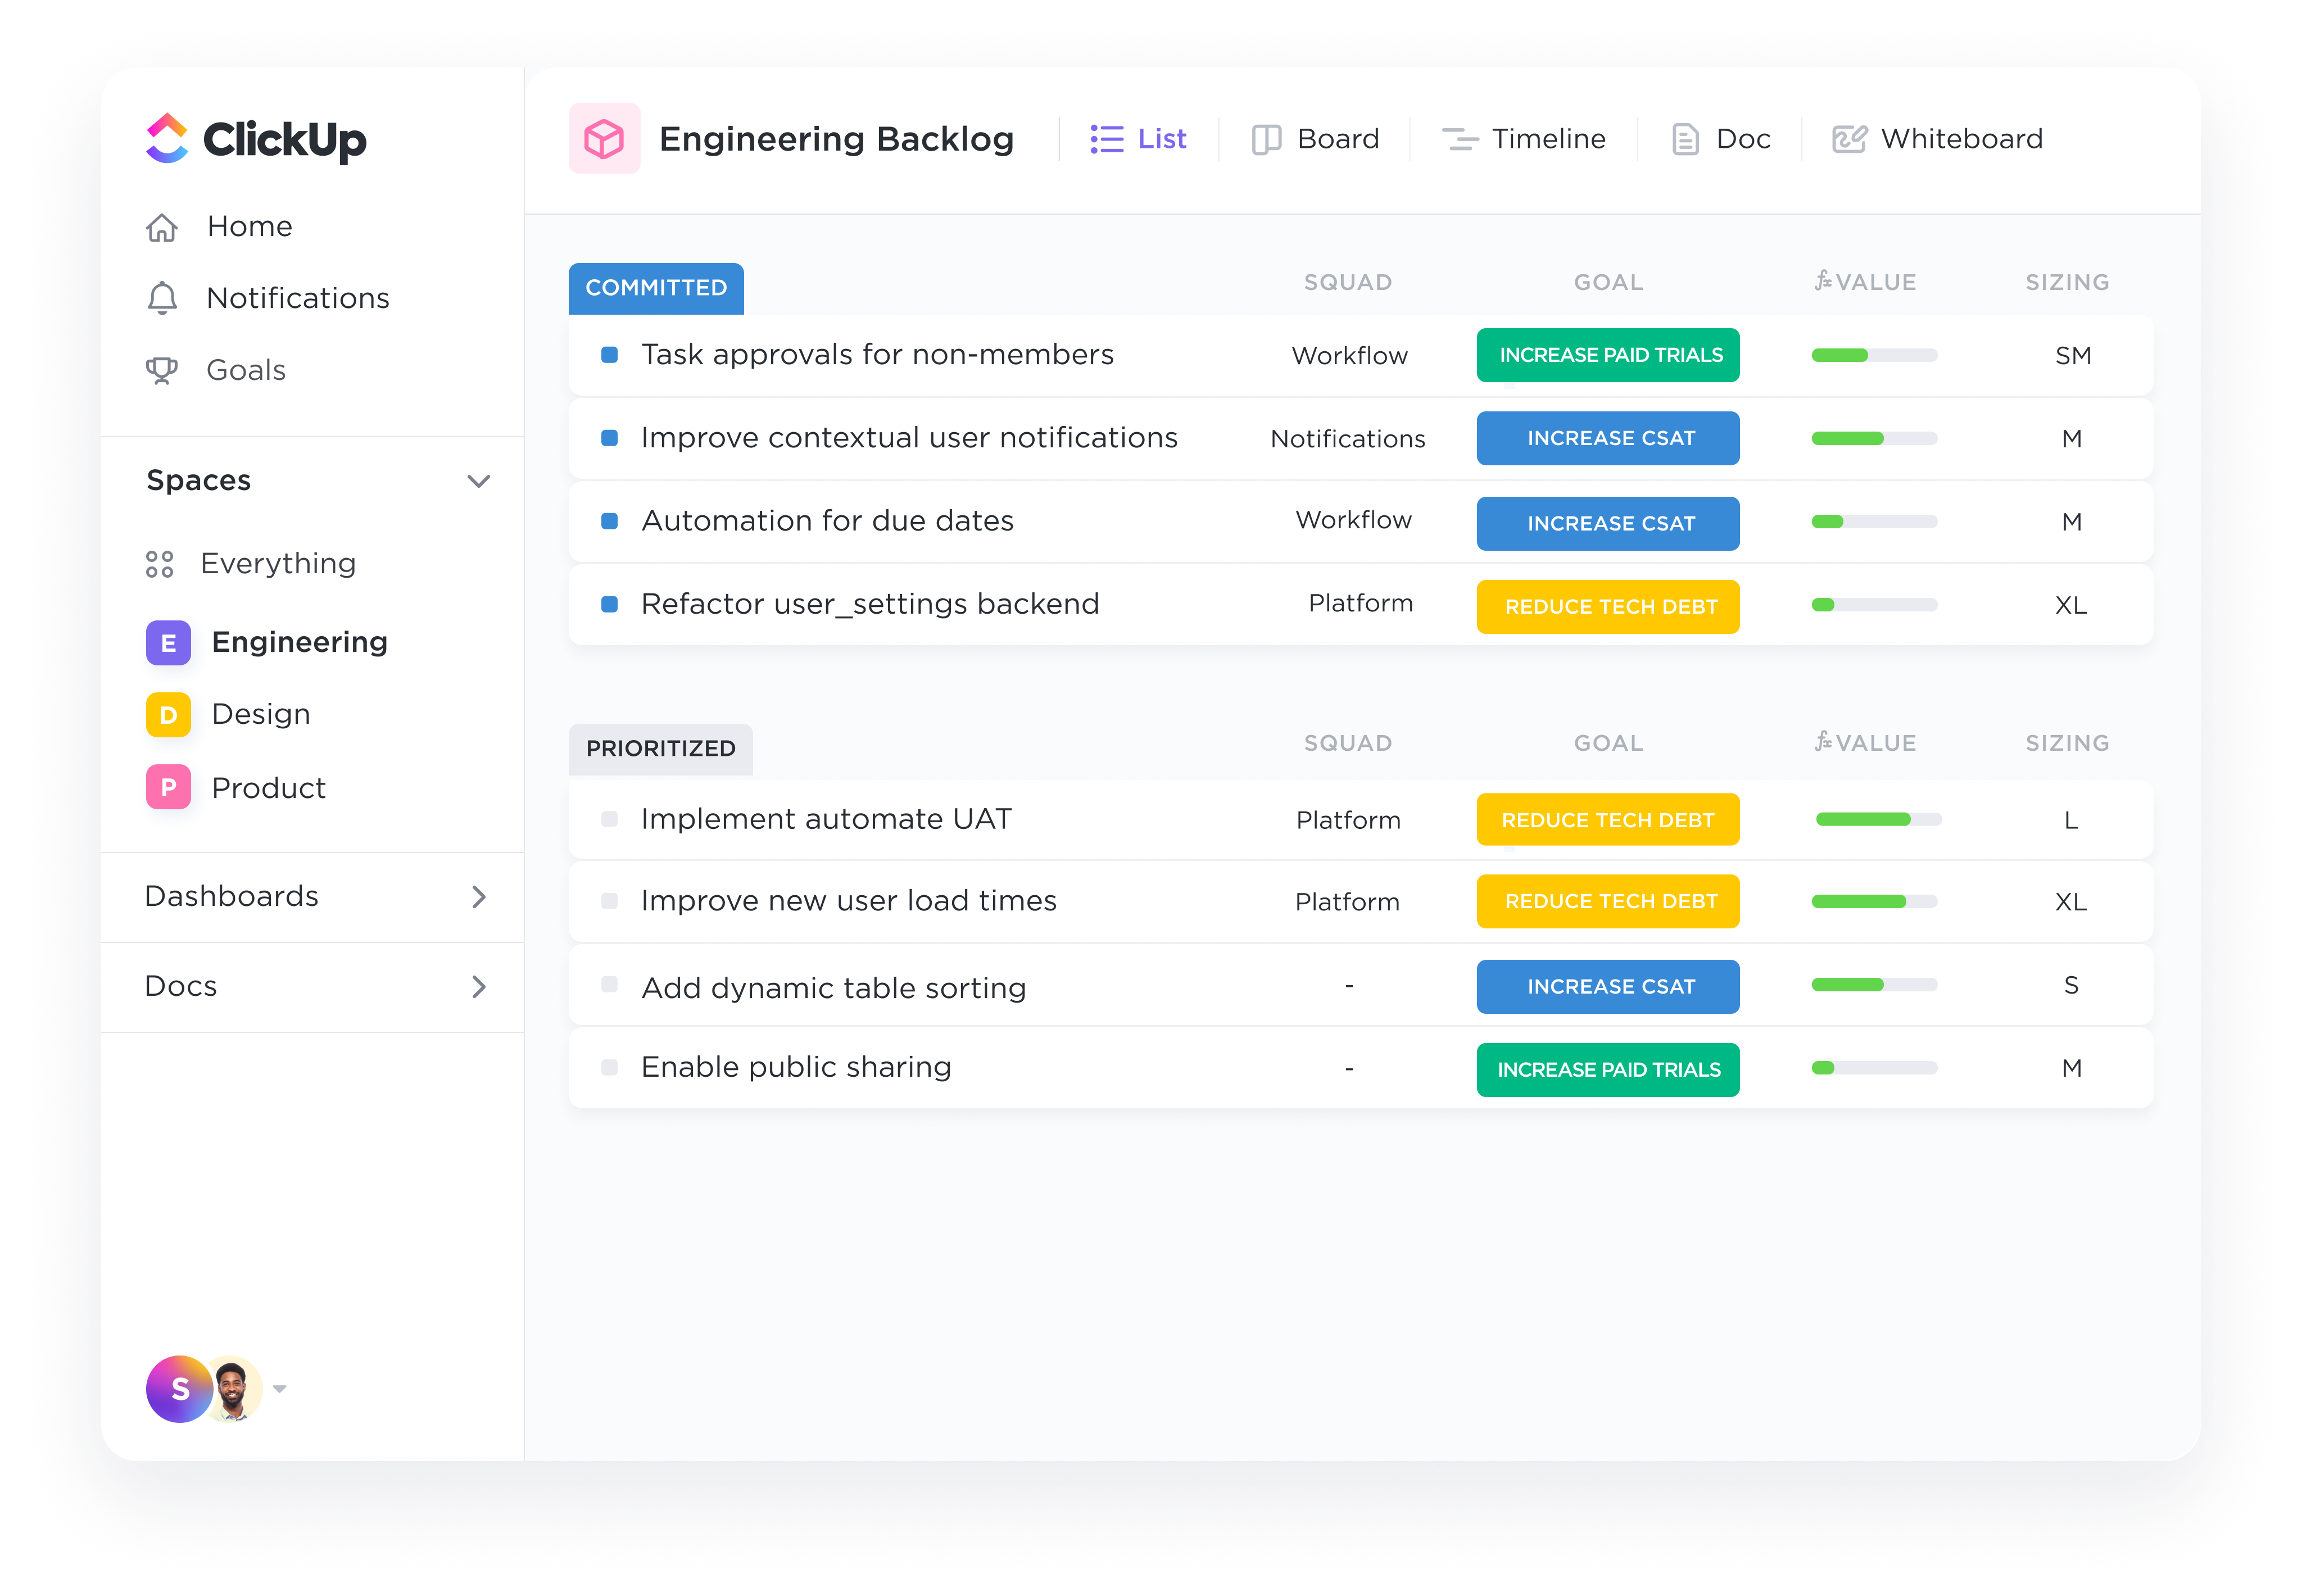The width and height of the screenshot is (2302, 1596).
Task: Click the value progress bar for Automation for due dates
Action: (x=1874, y=522)
